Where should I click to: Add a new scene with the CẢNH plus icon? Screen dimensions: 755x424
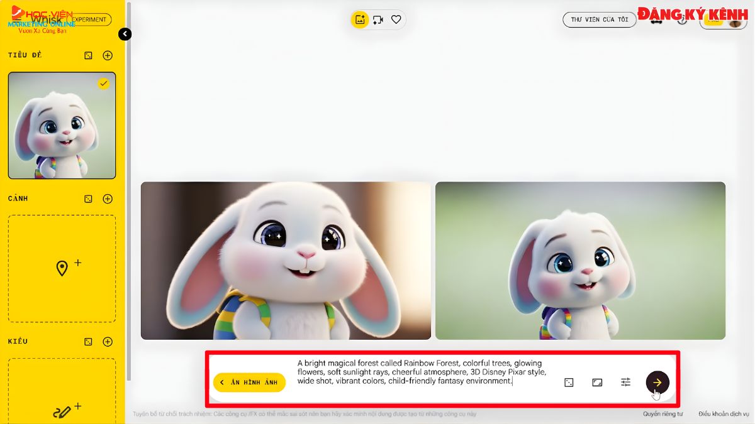click(x=108, y=198)
